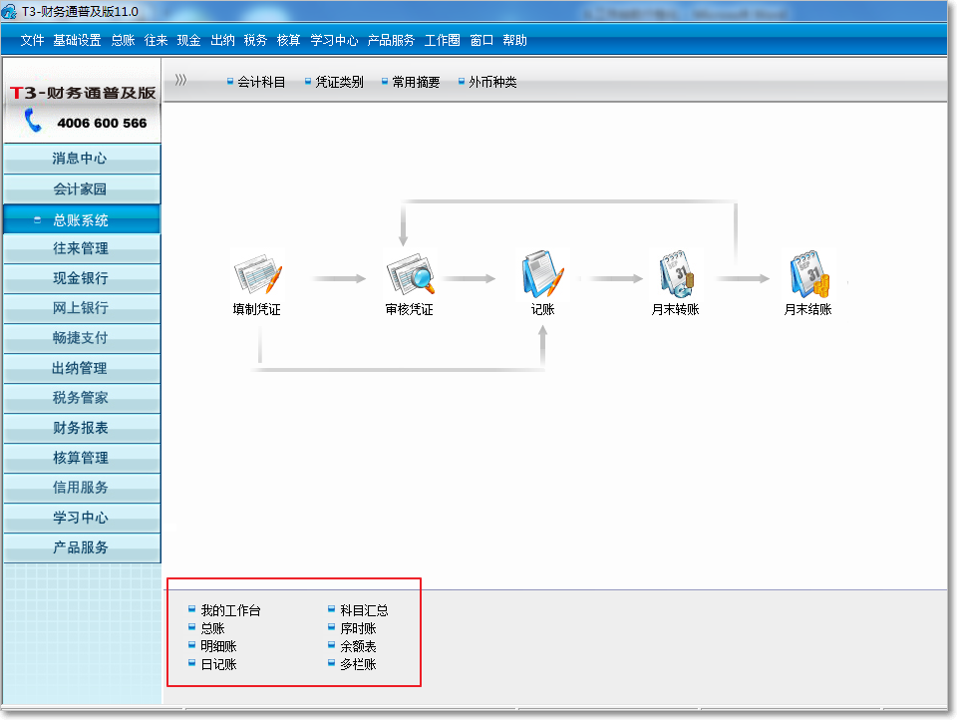Expand the 现金银行 sidebar section

81,278
